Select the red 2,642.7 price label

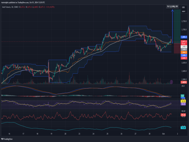coord(184,58)
